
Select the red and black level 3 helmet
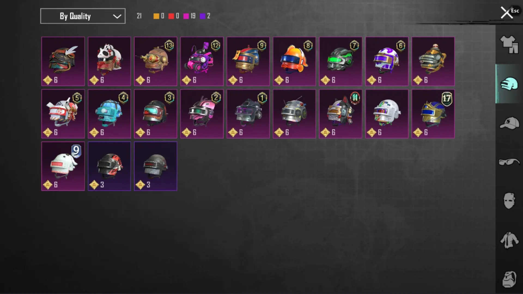(109, 166)
